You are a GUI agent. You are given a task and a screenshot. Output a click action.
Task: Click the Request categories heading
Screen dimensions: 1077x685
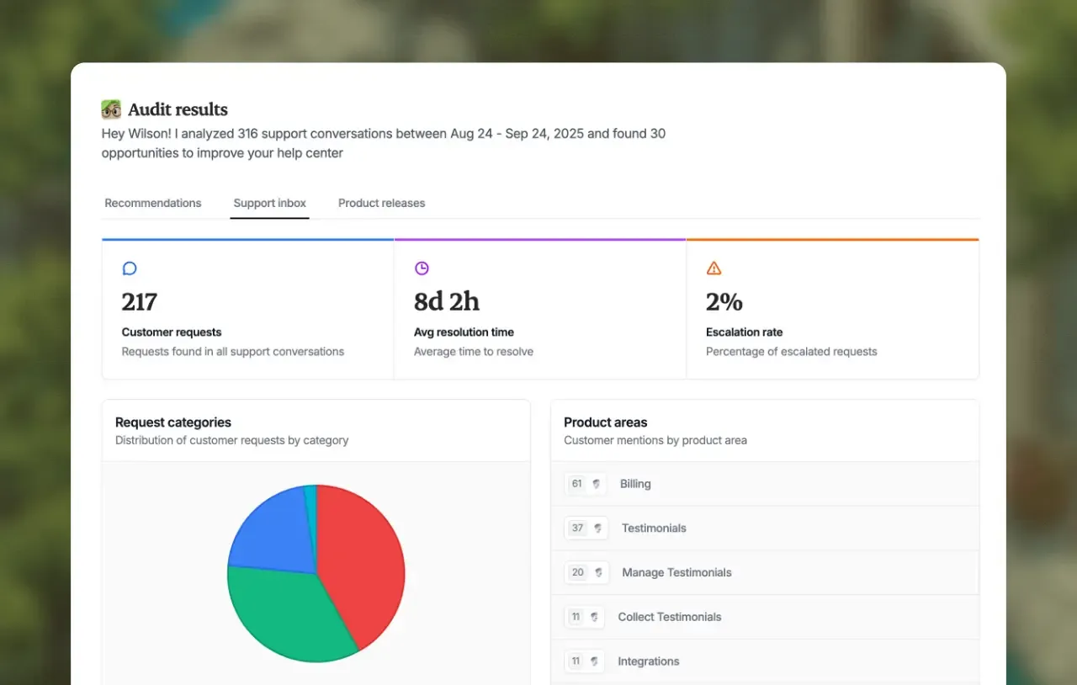click(x=173, y=422)
